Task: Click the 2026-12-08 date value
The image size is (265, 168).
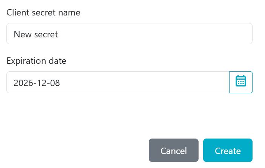Action: point(37,83)
